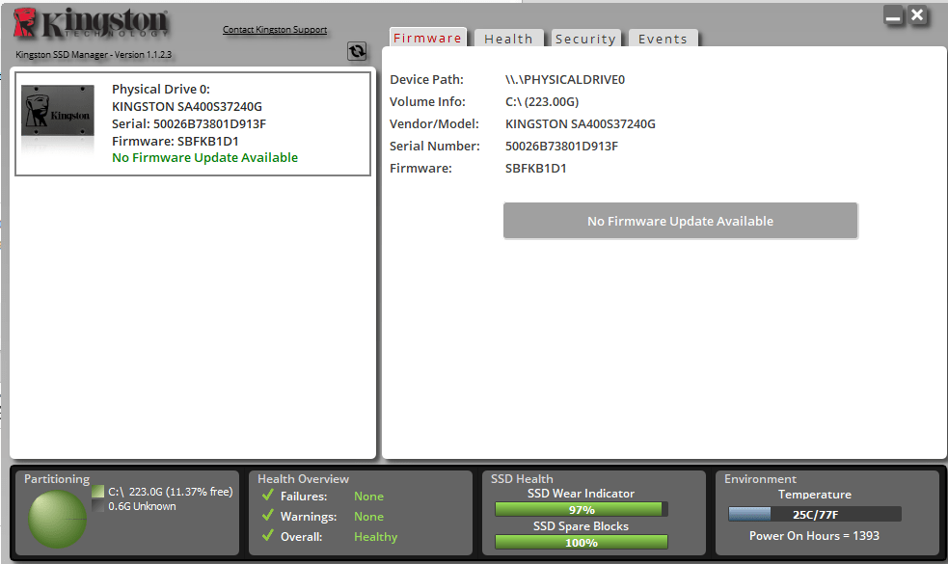This screenshot has width=948, height=564.
Task: Close the Kingston SSD Manager window
Action: [x=917, y=15]
